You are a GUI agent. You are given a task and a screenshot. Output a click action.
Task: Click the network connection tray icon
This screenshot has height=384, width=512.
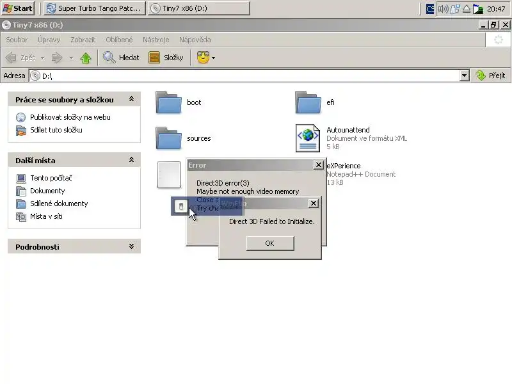[455, 9]
